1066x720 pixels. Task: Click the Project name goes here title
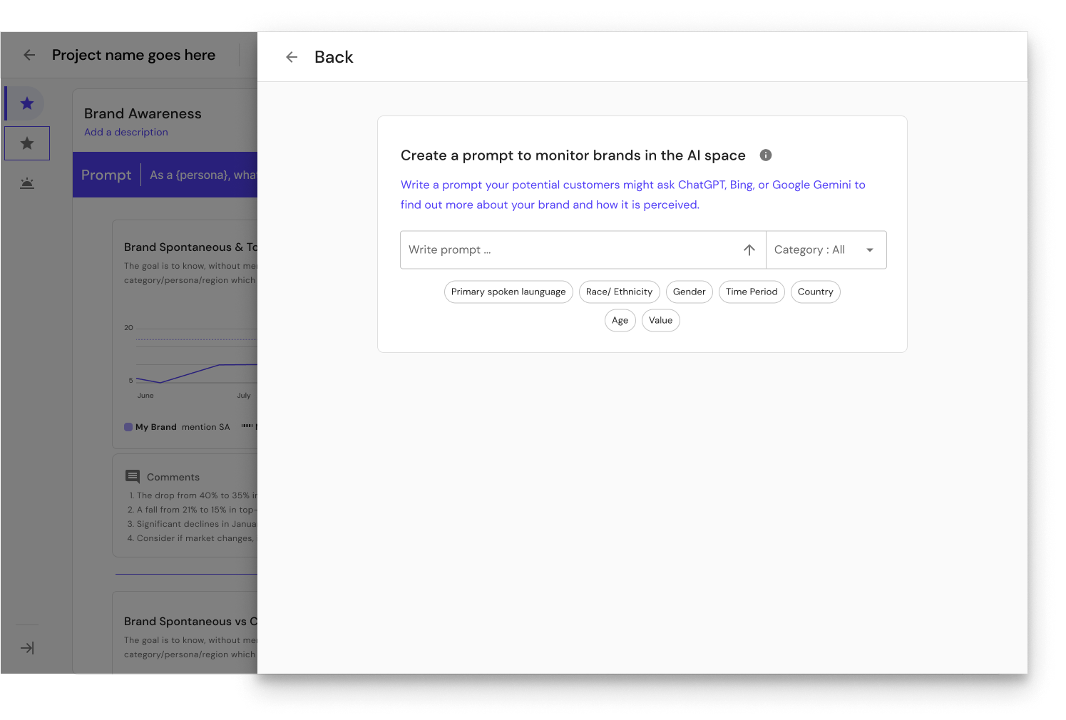pos(133,55)
